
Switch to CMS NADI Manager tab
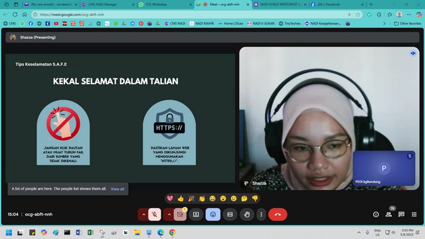click(108, 5)
